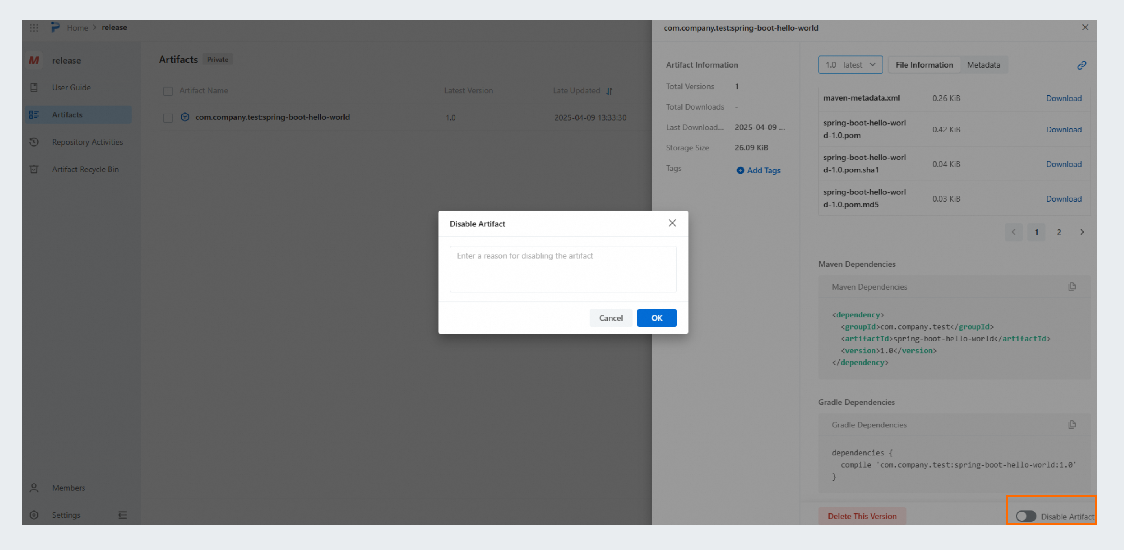
Task: Copy the Maven Dependencies snippet
Action: (x=1072, y=286)
